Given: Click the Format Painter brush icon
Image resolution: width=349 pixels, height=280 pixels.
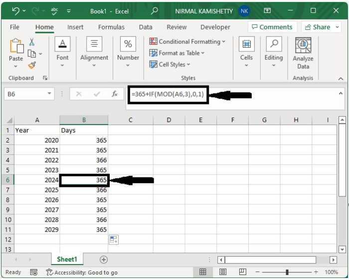Looking at the screenshot, I should pos(32,65).
